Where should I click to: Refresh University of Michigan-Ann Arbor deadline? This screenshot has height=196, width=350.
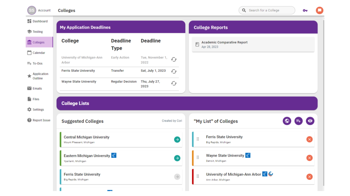(x=174, y=60)
